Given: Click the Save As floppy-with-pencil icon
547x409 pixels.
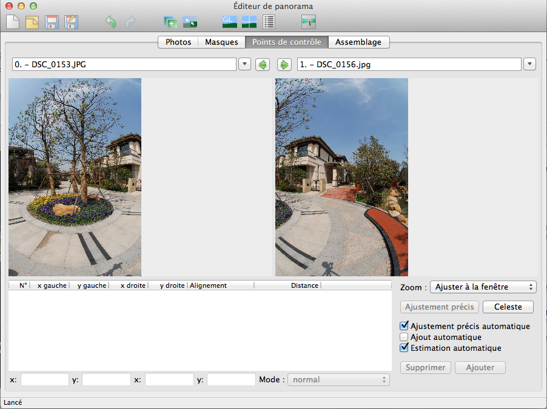Looking at the screenshot, I should pos(71,22).
